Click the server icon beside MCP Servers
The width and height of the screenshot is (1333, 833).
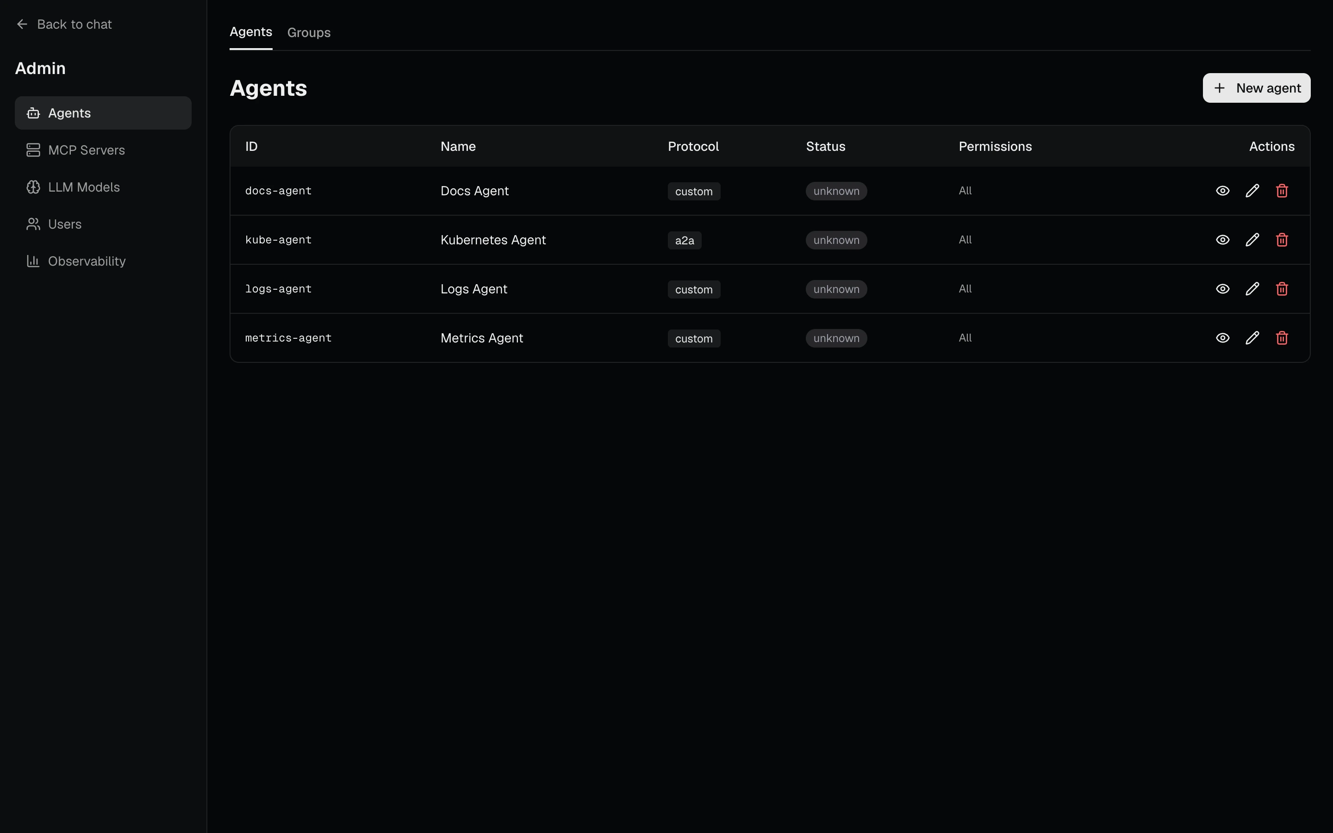33,150
